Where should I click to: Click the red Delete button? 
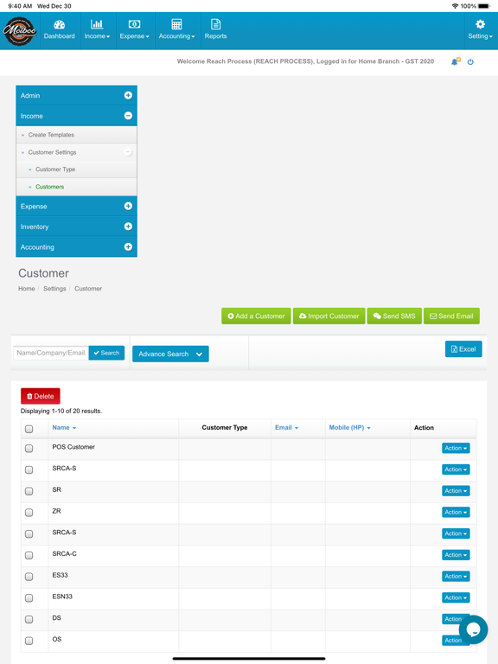point(41,396)
